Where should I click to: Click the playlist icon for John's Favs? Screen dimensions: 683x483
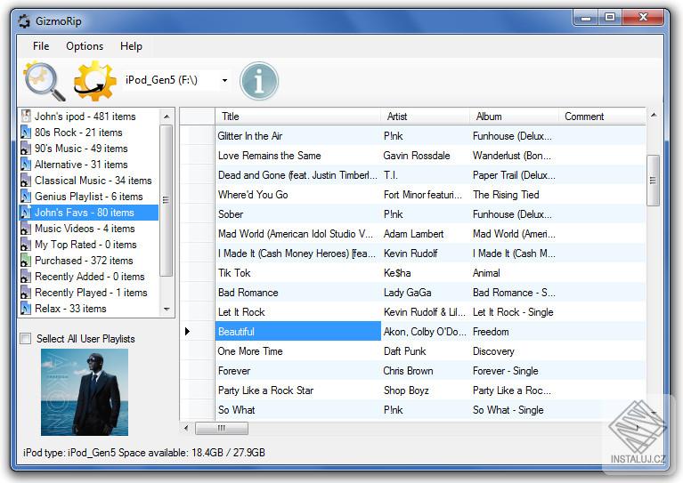(26, 213)
